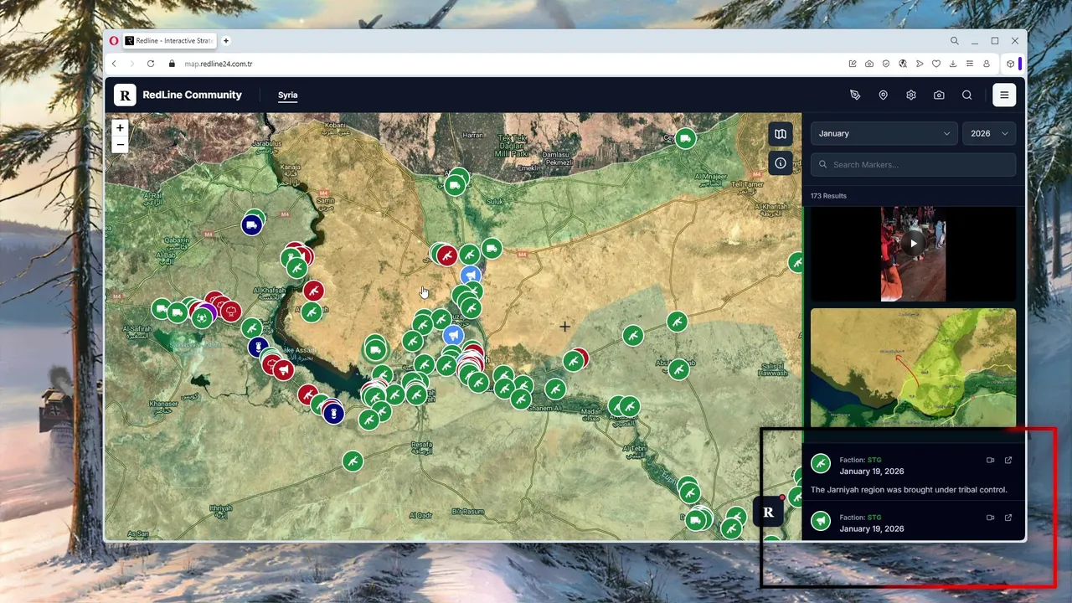1072x603 pixels.
Task: Switch to the Syria map tab
Action: [x=288, y=95]
